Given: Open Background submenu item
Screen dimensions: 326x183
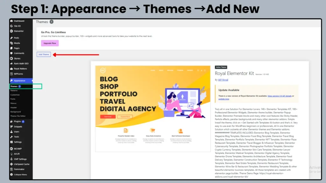Looking at the screenshot, I should pos(16,112).
